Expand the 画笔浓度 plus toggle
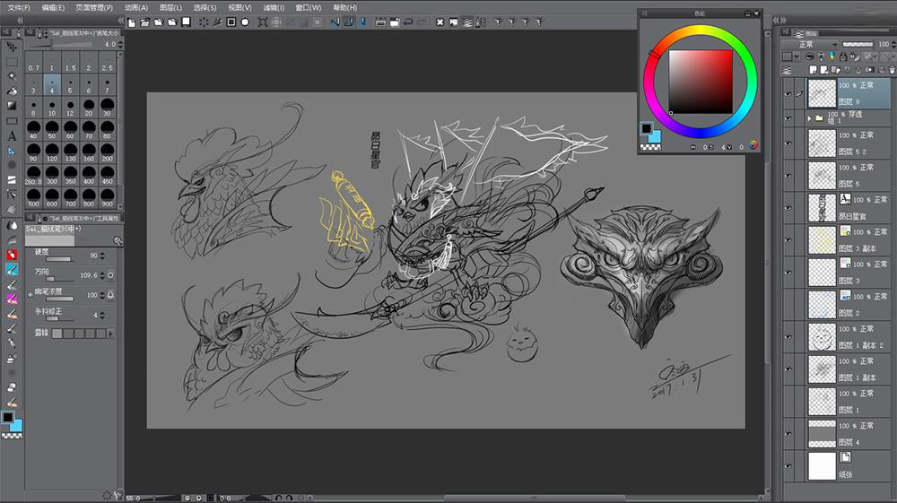The height and width of the screenshot is (503, 897). click(x=30, y=295)
